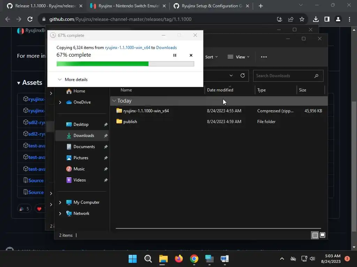Click the address bar history dropdown chevron
Viewport: 357px width, 267px height.
(231, 75)
